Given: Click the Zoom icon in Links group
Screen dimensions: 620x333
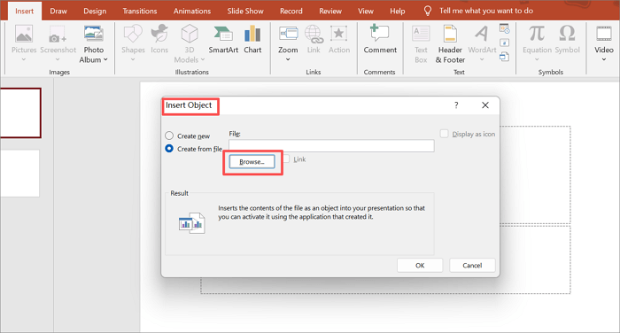Looking at the screenshot, I should pyautogui.click(x=288, y=34).
